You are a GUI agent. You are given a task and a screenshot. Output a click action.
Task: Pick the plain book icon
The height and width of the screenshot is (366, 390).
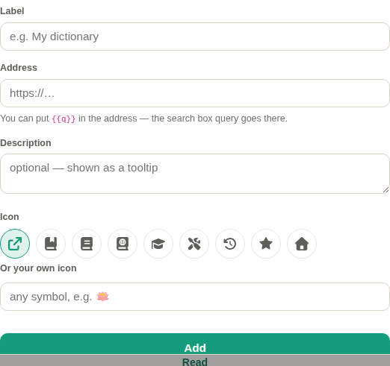click(87, 244)
